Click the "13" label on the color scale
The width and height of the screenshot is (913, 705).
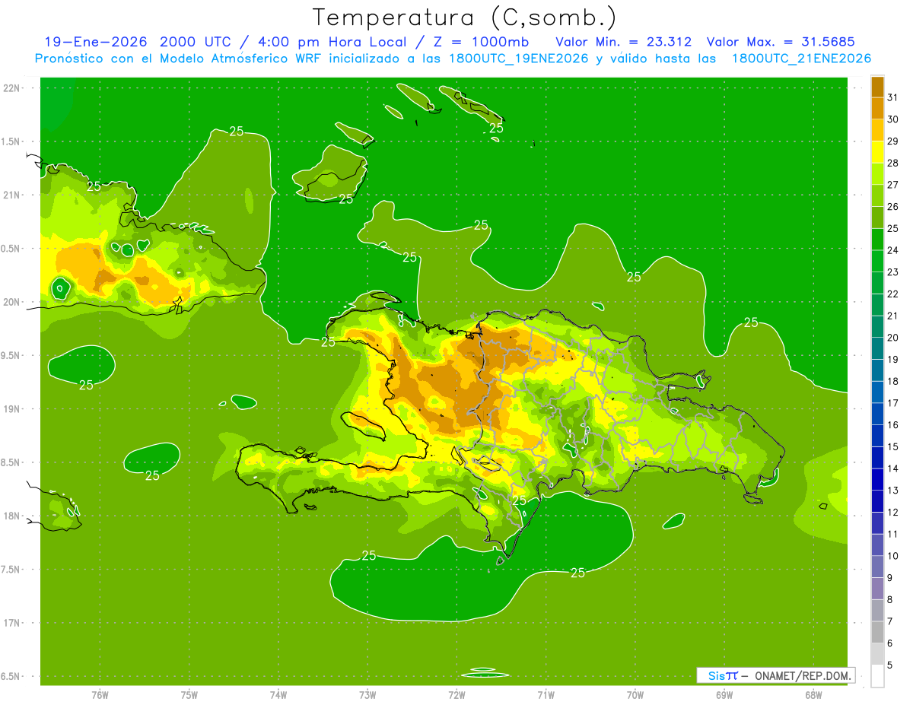click(893, 490)
